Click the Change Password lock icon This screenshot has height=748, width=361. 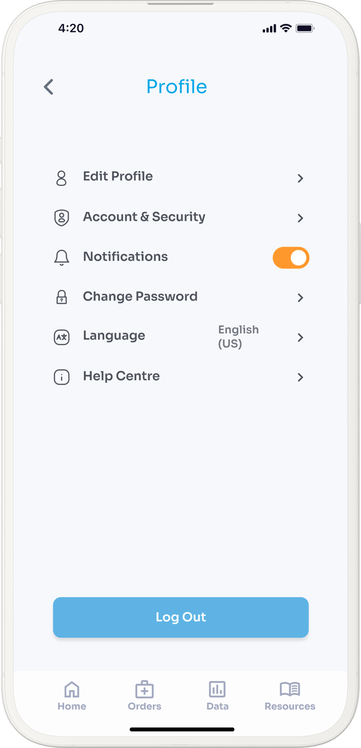61,297
